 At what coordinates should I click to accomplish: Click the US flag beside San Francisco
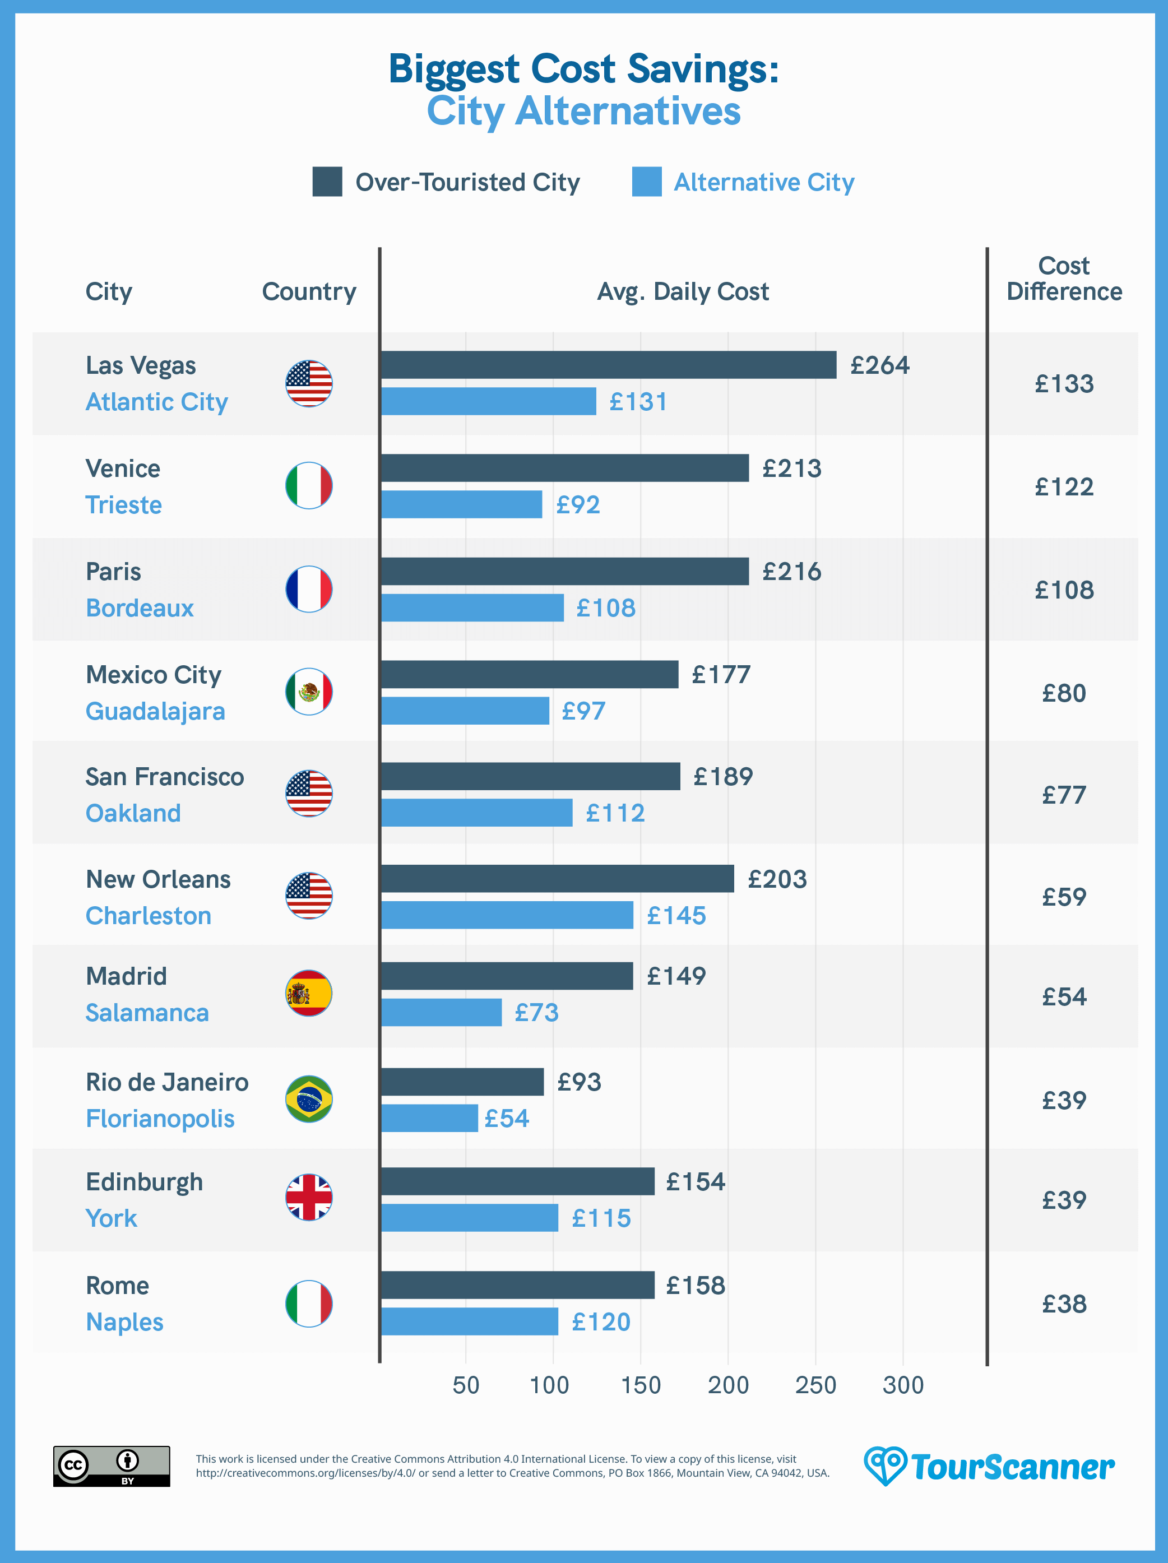point(309,794)
